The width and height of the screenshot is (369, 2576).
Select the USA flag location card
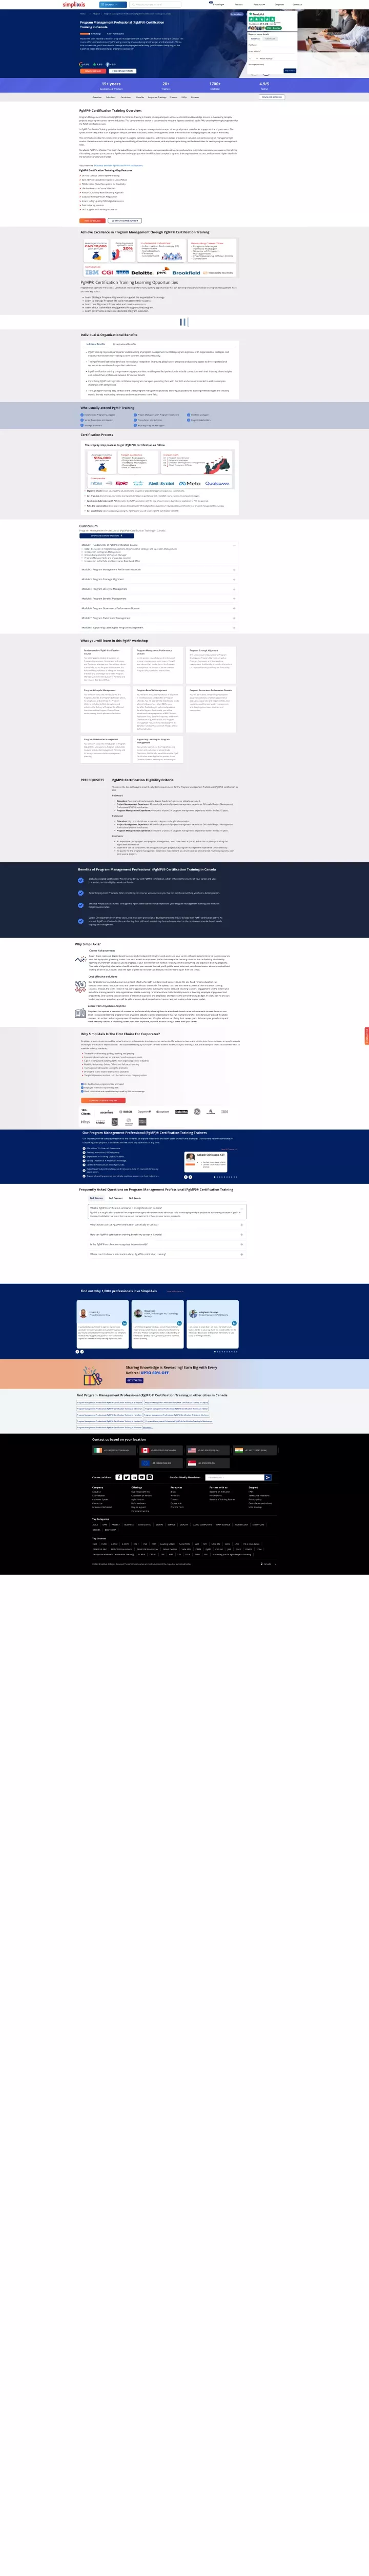[x=208, y=1450]
